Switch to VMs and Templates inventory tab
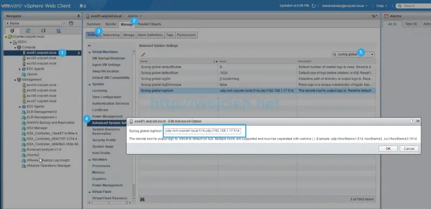This screenshot has width=431, height=209. (28, 31)
